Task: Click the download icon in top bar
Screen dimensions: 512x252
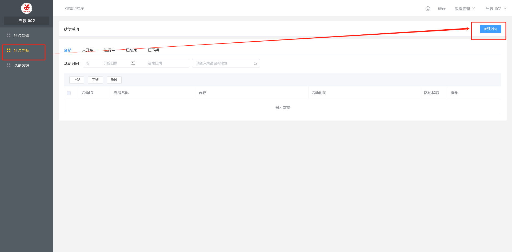Action: coord(428,9)
